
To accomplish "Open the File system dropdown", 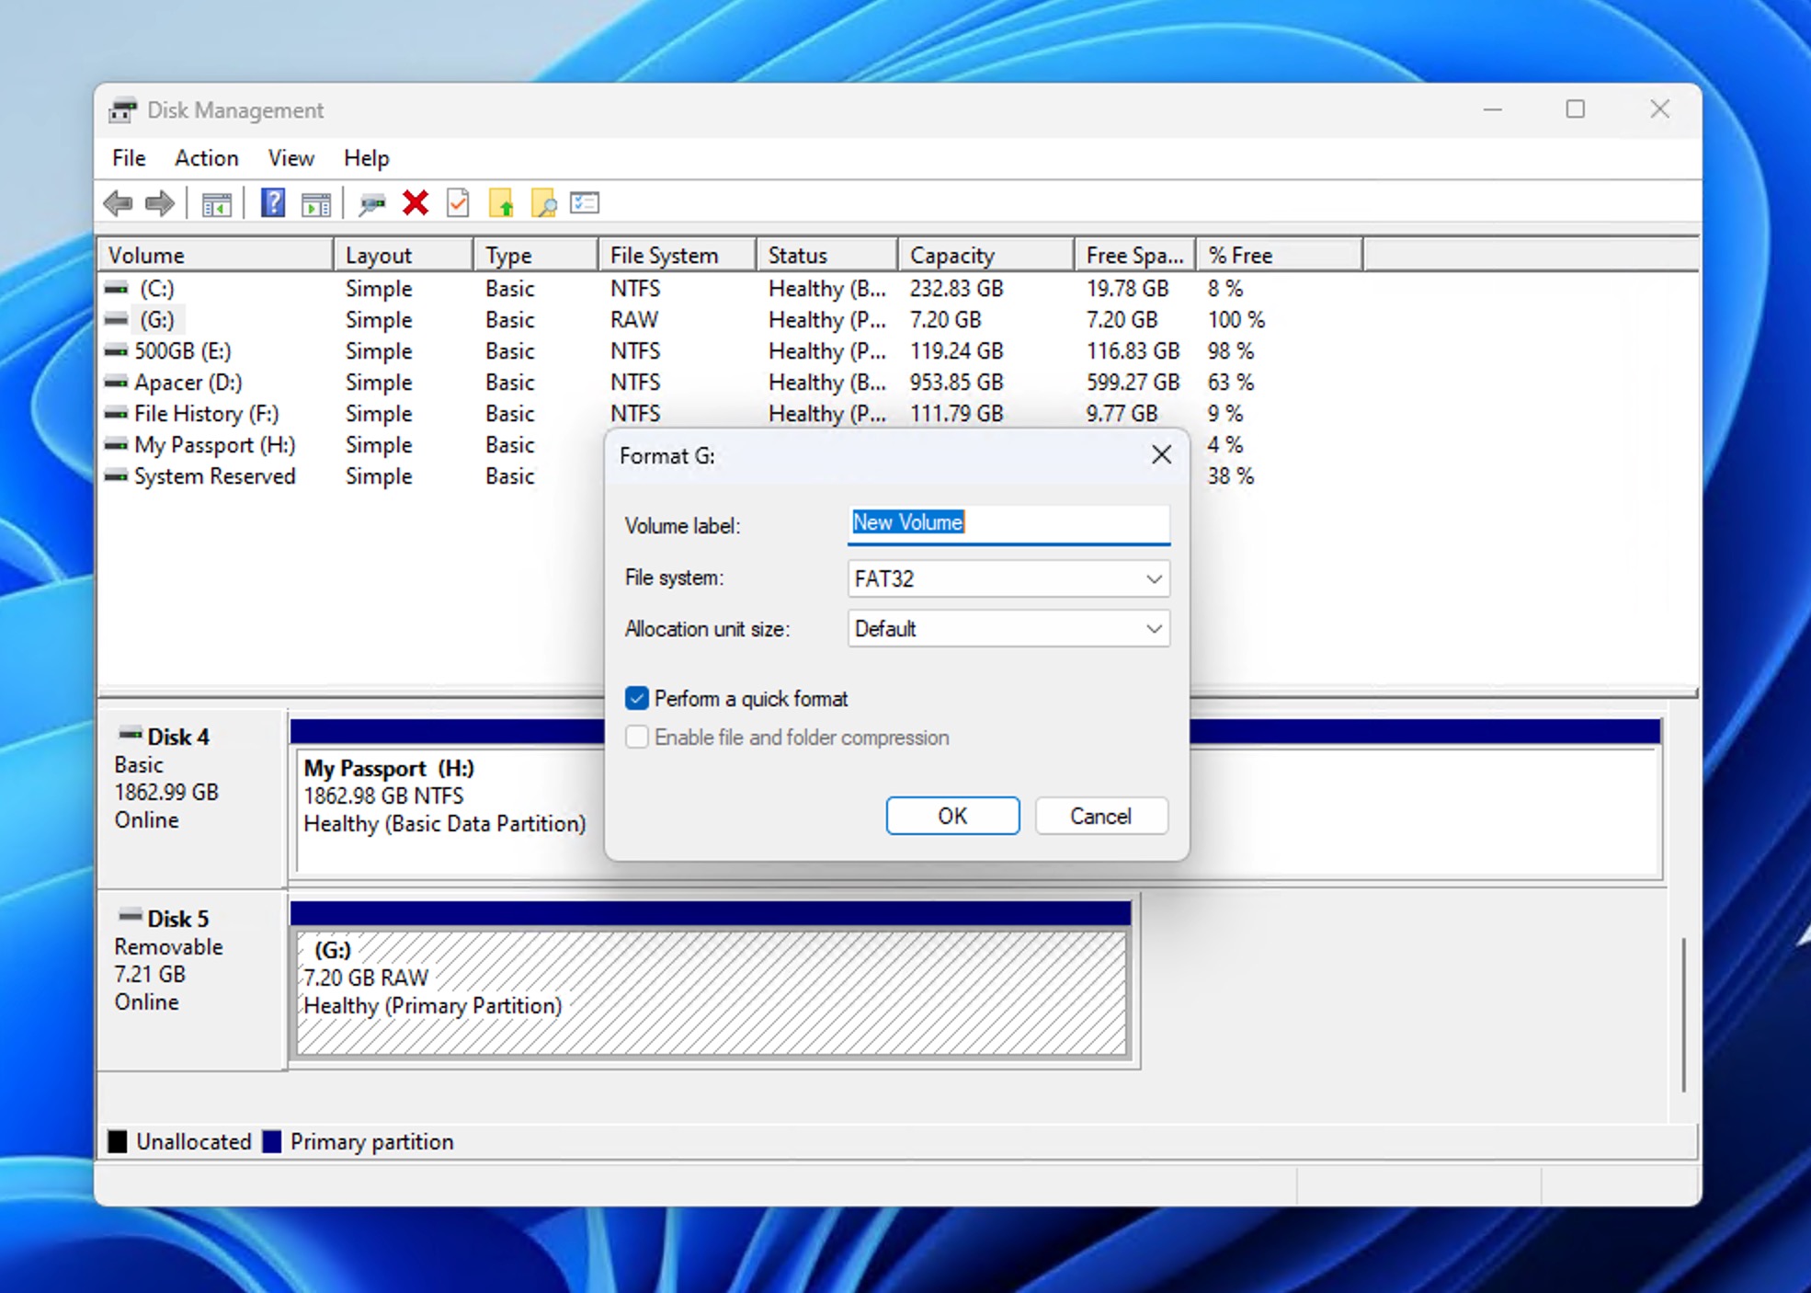I will pyautogui.click(x=1154, y=578).
